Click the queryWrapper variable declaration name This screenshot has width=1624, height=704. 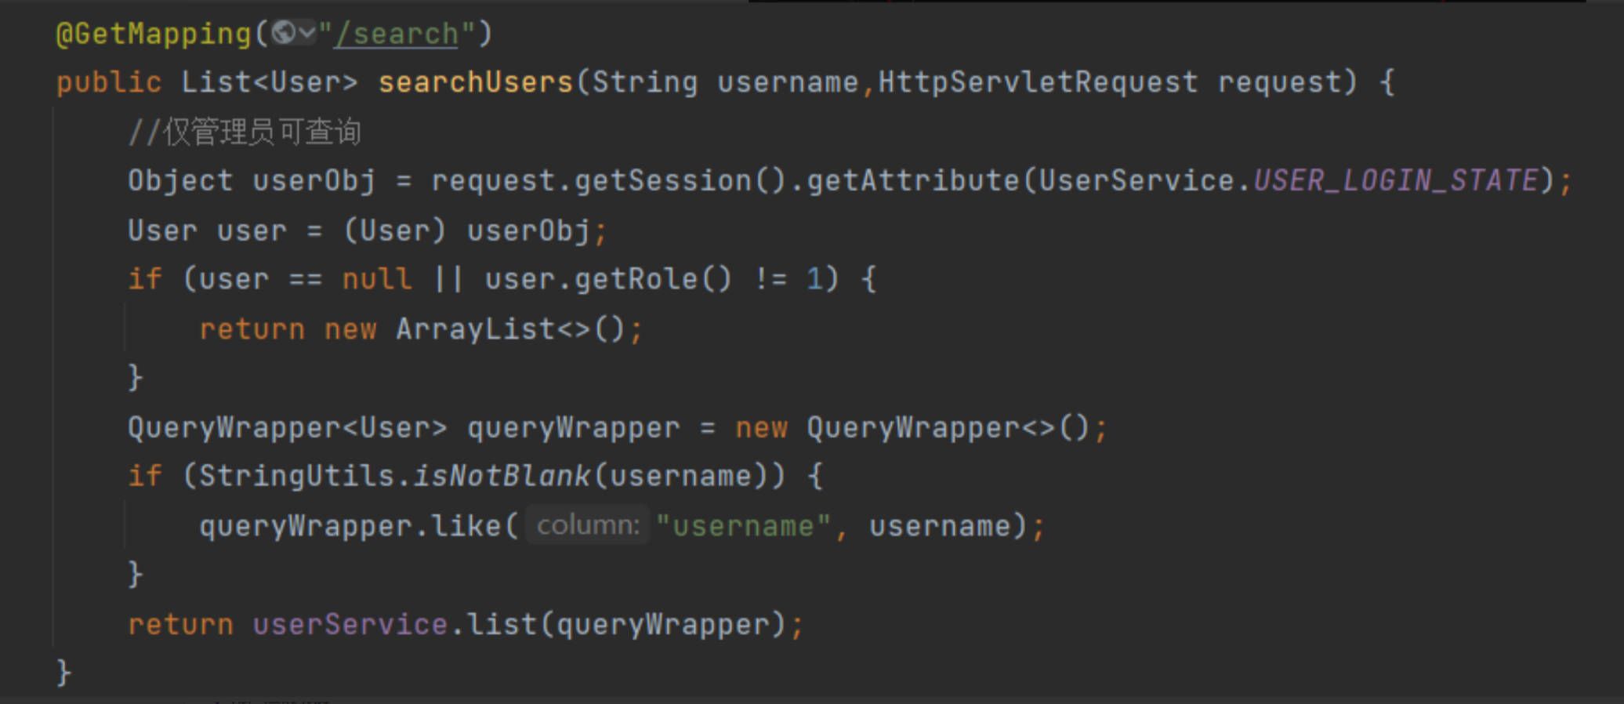point(573,429)
